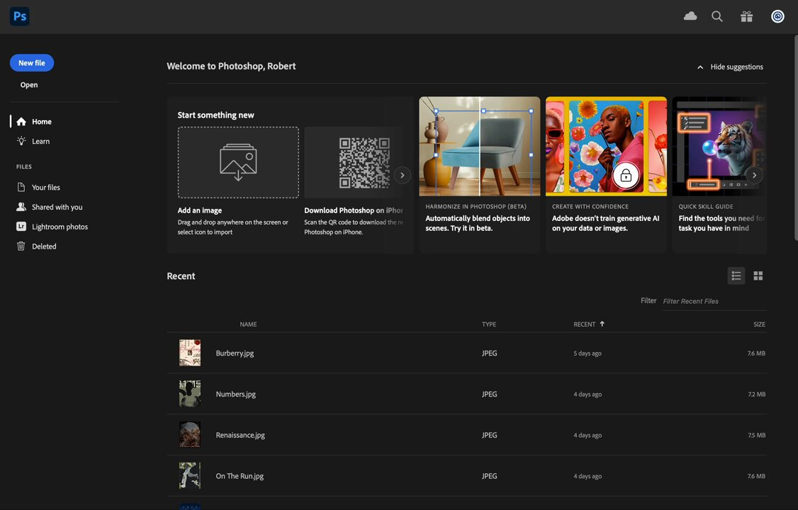Advance the Start something new carousel arrow
This screenshot has height=510, width=798.
[x=402, y=175]
